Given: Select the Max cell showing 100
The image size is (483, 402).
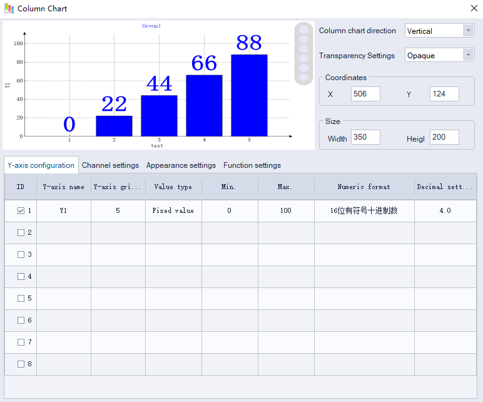Looking at the screenshot, I should pos(286,211).
